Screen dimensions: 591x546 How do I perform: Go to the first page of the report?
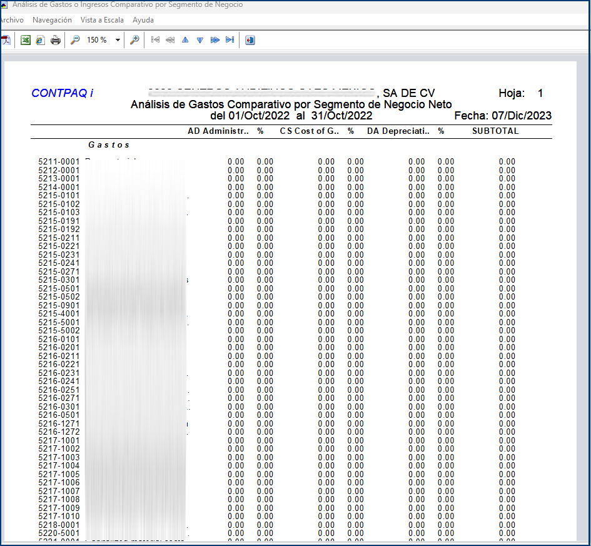pyautogui.click(x=155, y=39)
